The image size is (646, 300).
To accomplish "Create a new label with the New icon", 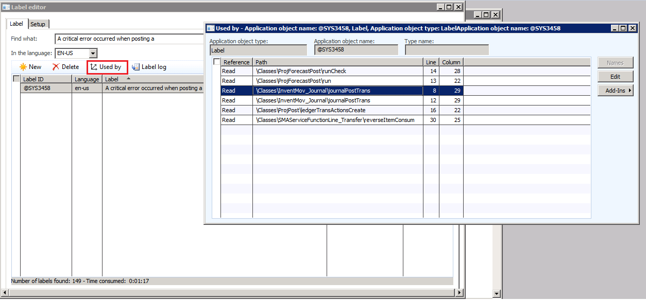I will [x=30, y=66].
